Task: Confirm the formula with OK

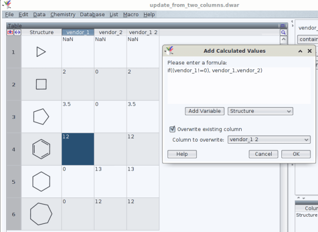Action: (296, 154)
